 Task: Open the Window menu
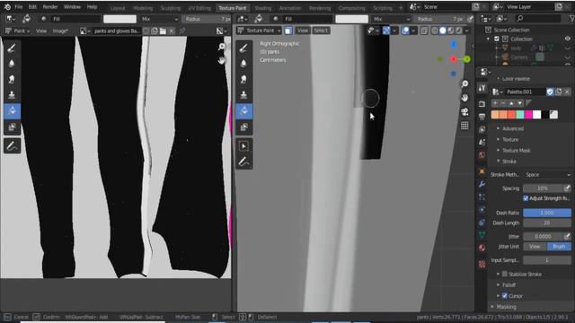point(72,7)
